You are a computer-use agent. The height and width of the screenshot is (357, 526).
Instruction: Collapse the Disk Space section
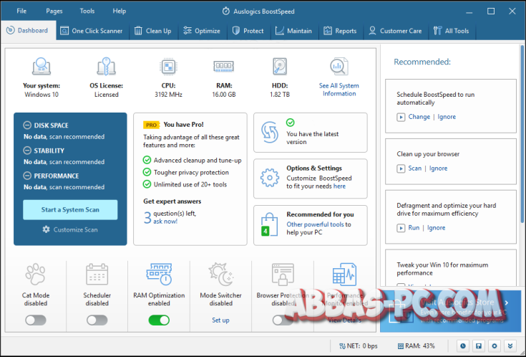pyautogui.click(x=27, y=125)
